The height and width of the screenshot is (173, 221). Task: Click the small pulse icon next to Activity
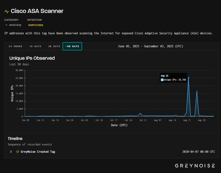pos(6,25)
